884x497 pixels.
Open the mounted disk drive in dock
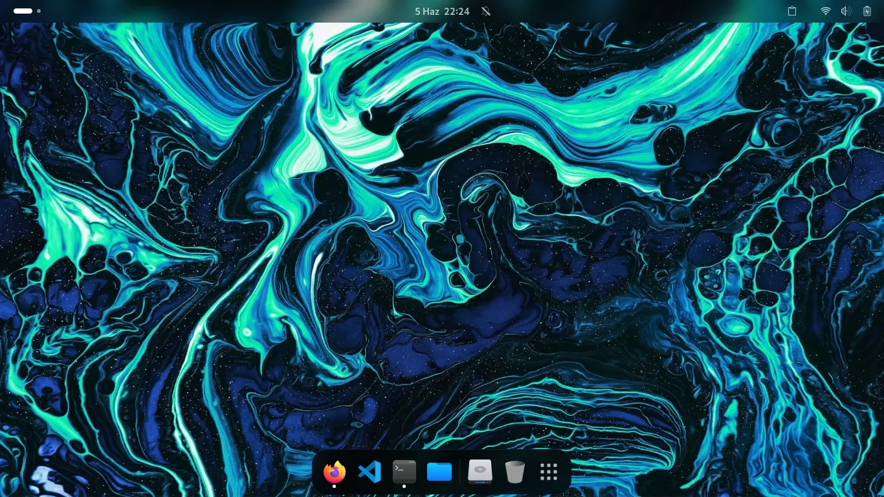click(480, 472)
